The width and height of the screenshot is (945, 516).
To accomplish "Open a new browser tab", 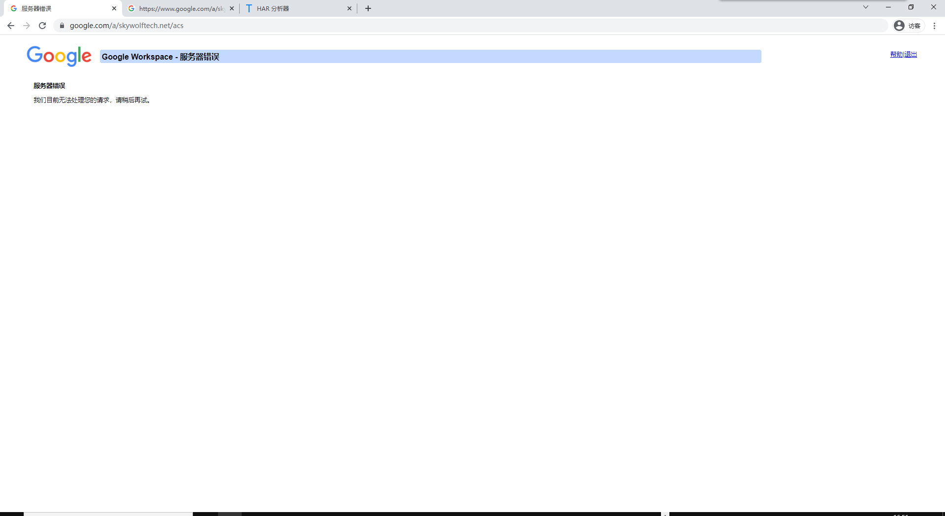I will (x=368, y=8).
